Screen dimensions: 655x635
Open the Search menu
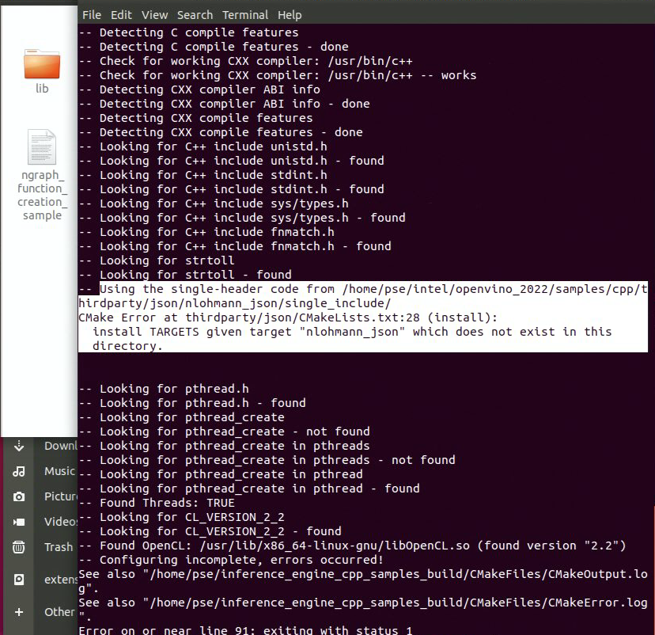[195, 14]
